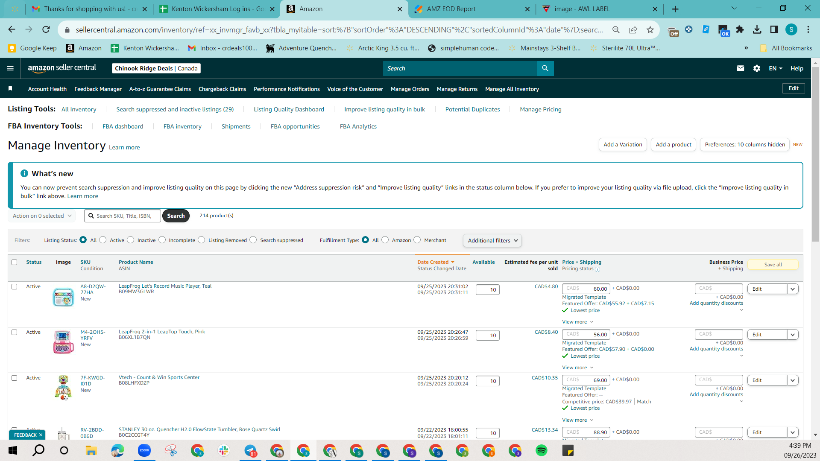820x461 pixels.
Task: Close the FEEDBACK widget with its X
Action: click(41, 435)
